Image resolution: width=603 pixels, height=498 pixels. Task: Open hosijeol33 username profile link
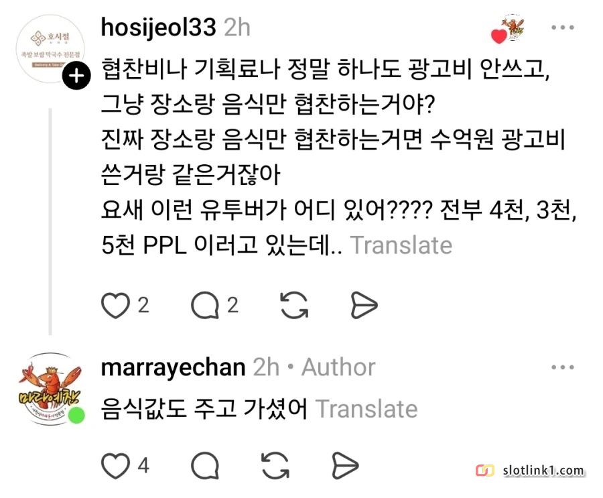[158, 27]
